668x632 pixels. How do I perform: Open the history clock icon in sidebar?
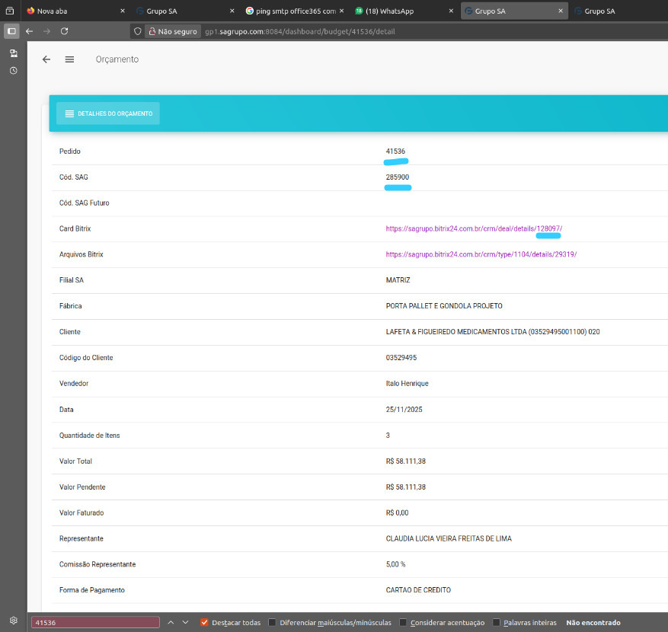[x=13, y=70]
